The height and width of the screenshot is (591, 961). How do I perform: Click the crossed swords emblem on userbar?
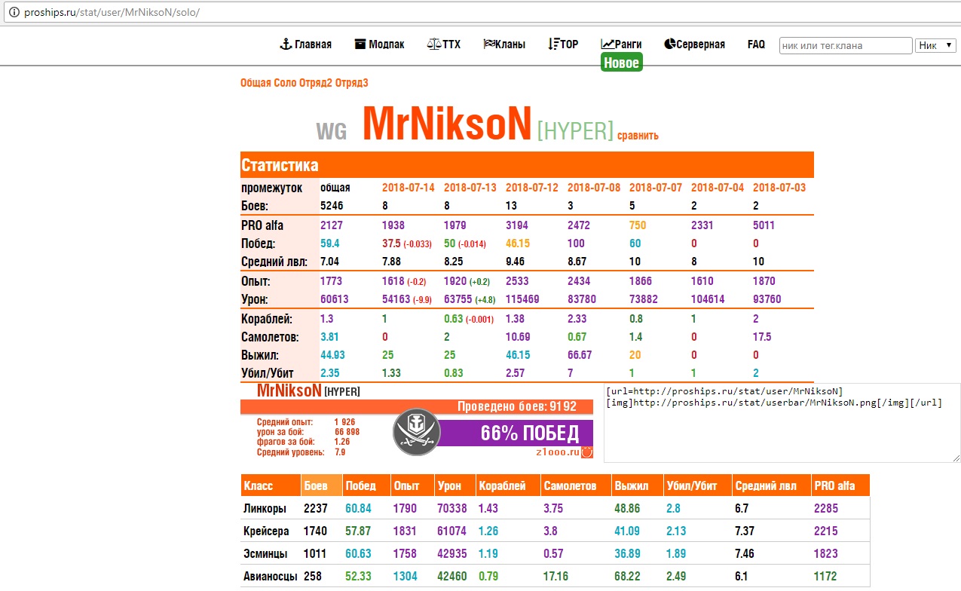[416, 432]
